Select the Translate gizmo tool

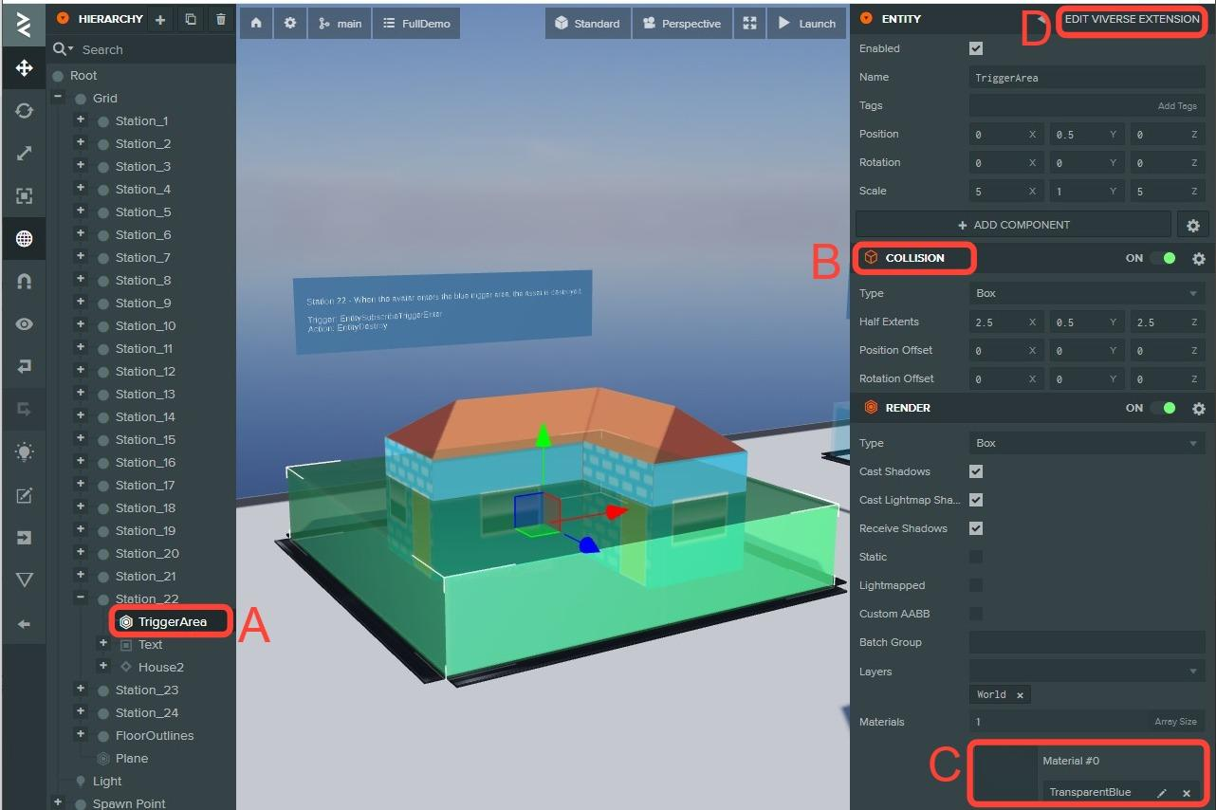[25, 68]
